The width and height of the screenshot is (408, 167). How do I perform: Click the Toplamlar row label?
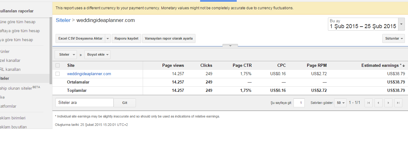(77, 91)
